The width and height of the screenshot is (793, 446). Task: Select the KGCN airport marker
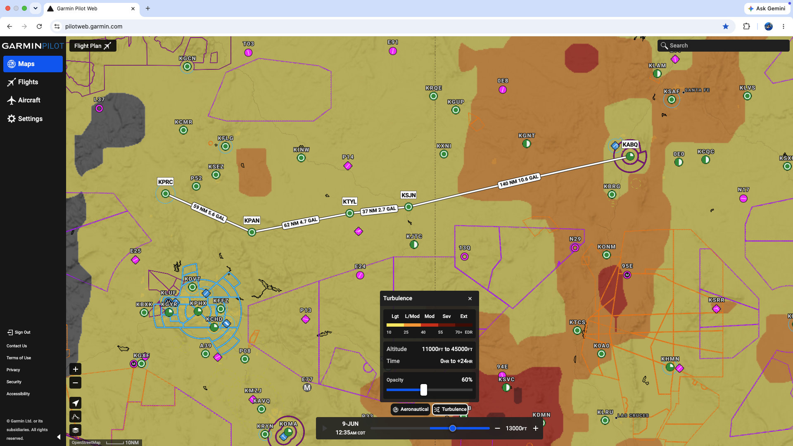pyautogui.click(x=188, y=66)
